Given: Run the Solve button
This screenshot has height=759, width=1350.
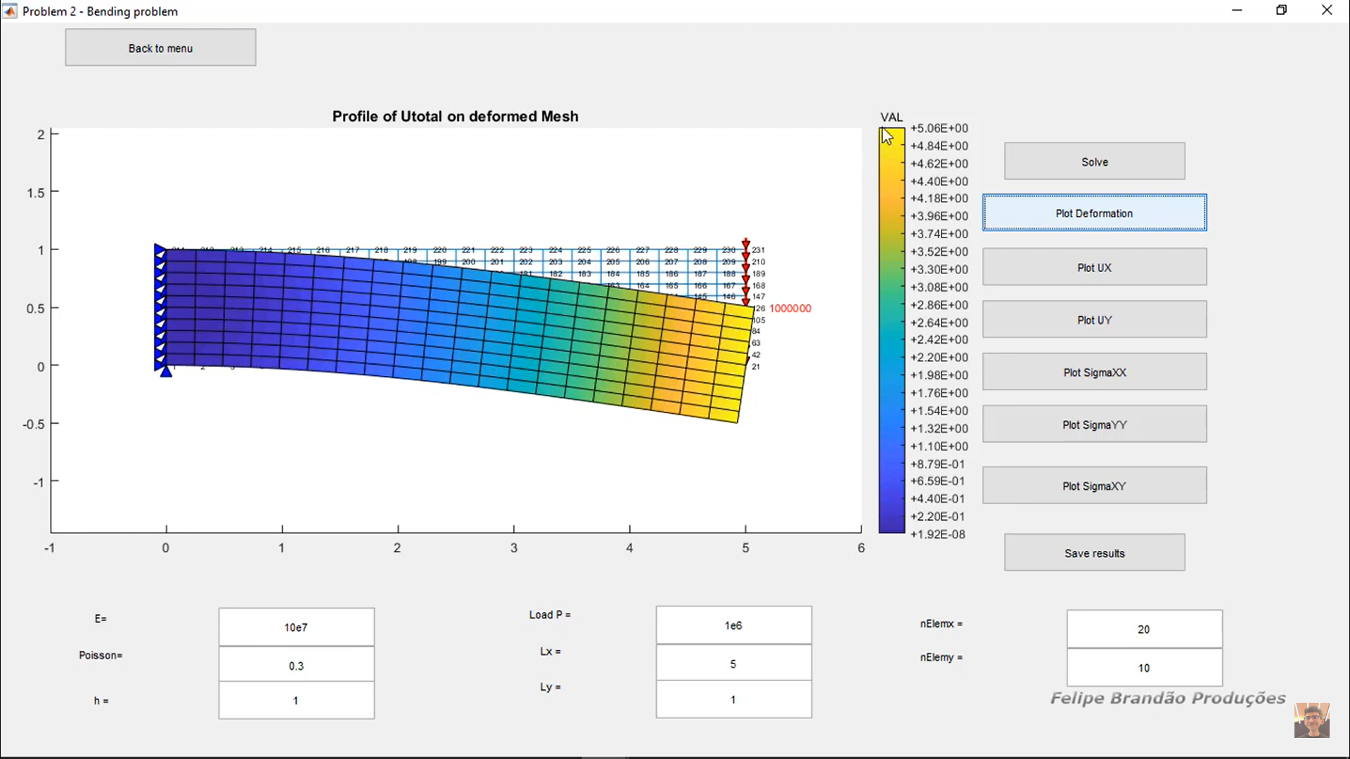Looking at the screenshot, I should click(1094, 162).
